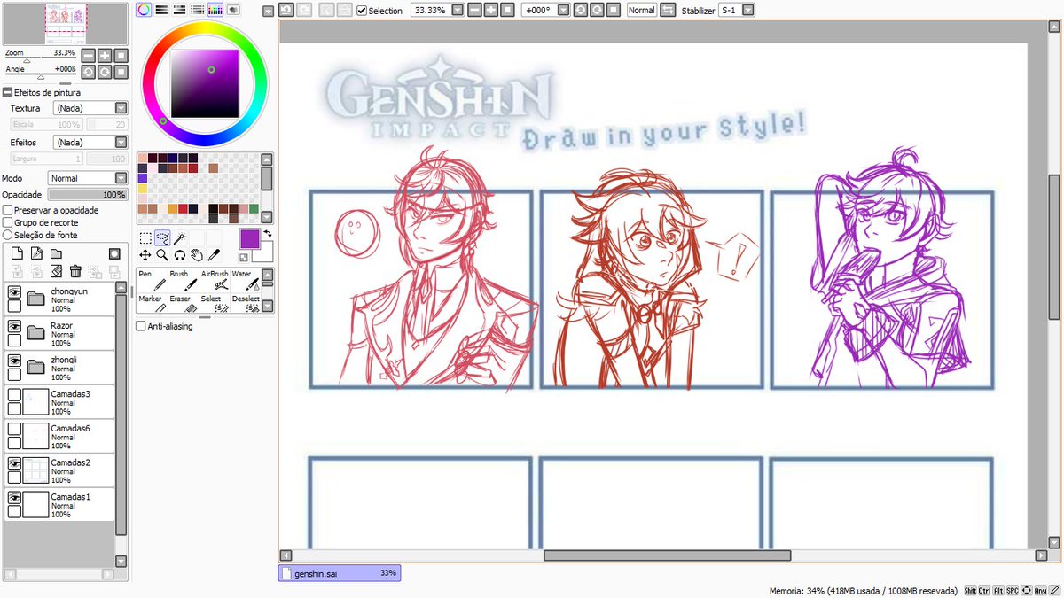Zoom out with toolbar minus button
The width and height of the screenshot is (1064, 598).
pos(474,10)
